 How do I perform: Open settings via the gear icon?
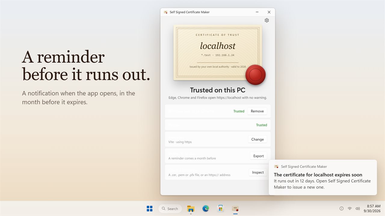267,20
